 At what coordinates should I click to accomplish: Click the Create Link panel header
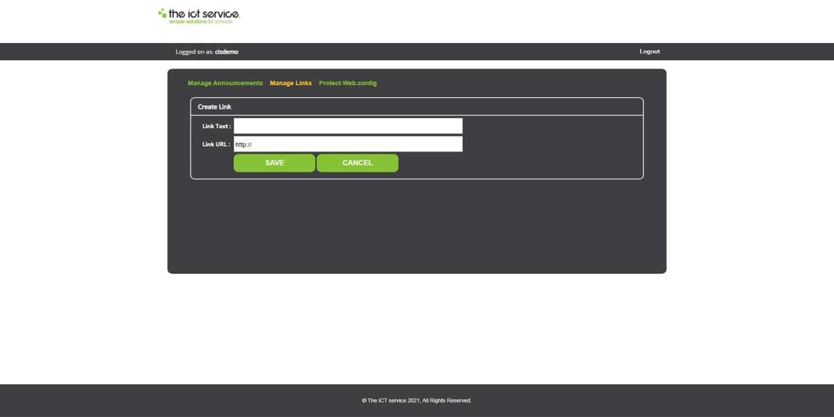(214, 106)
